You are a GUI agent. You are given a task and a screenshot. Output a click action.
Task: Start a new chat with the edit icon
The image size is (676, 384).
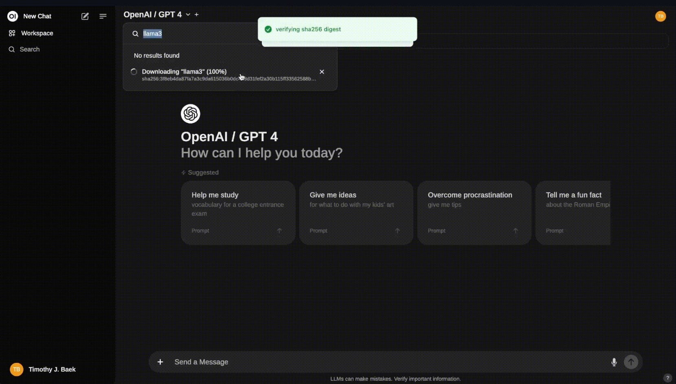pyautogui.click(x=85, y=16)
